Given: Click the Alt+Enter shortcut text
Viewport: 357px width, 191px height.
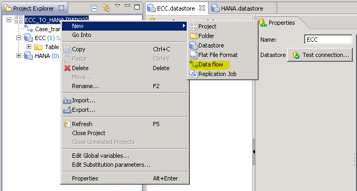Looking at the screenshot, I should [166, 178].
